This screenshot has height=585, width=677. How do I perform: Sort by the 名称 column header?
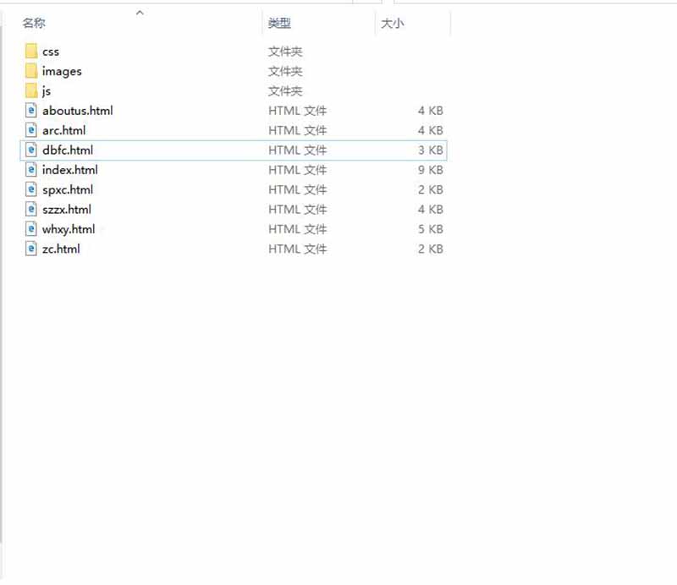tap(34, 24)
